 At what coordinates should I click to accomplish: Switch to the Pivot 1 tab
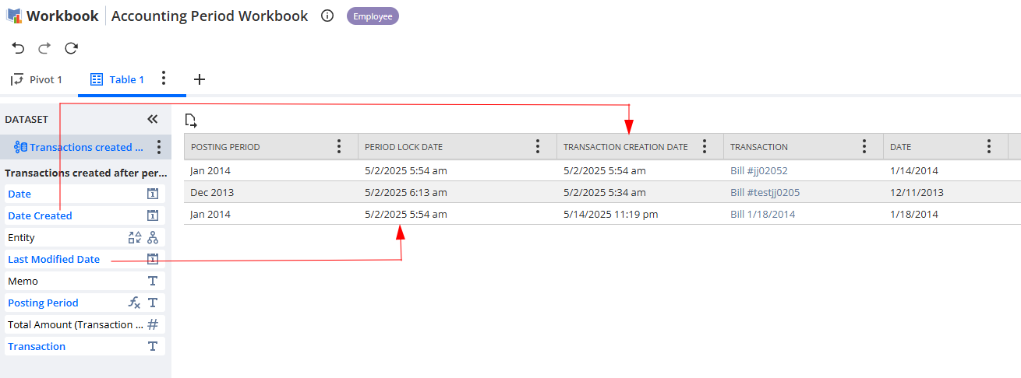[x=37, y=79]
